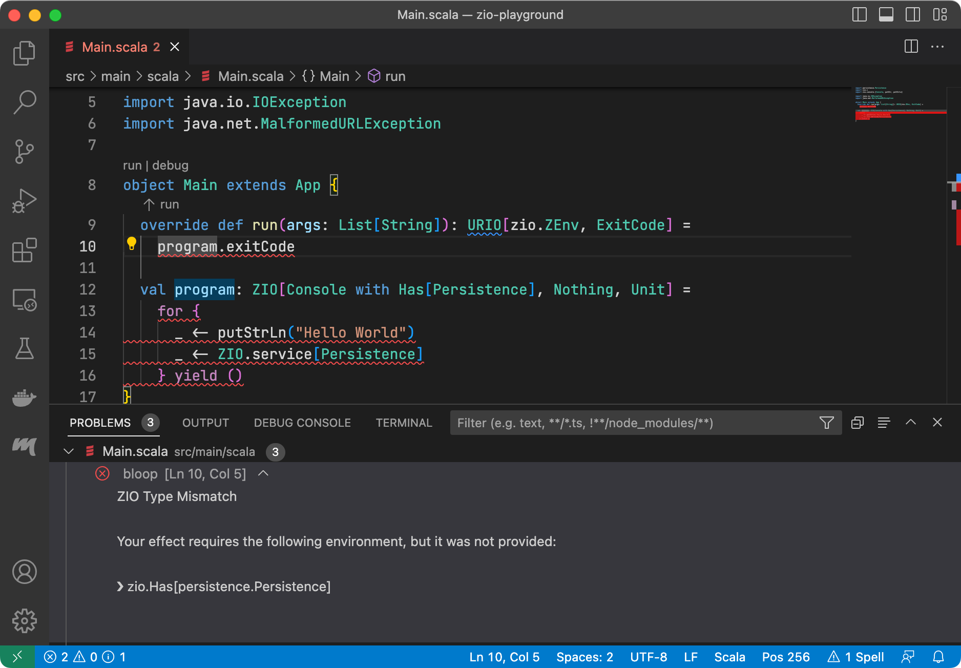Split the editor to the right
961x668 pixels.
pyautogui.click(x=911, y=47)
